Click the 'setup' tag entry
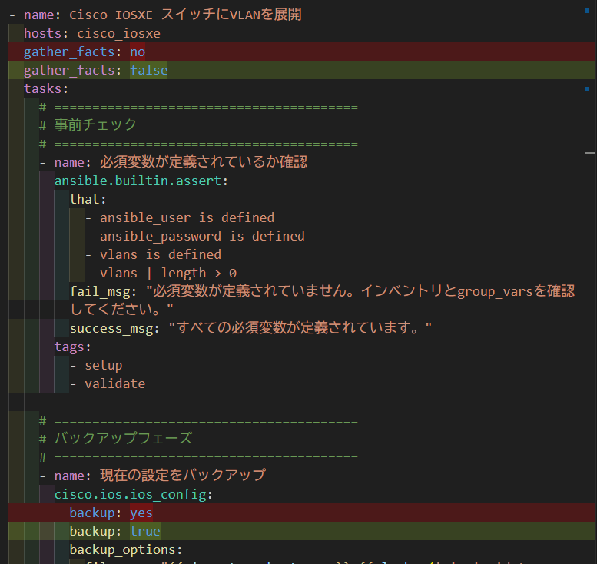The image size is (597, 564). (103, 365)
